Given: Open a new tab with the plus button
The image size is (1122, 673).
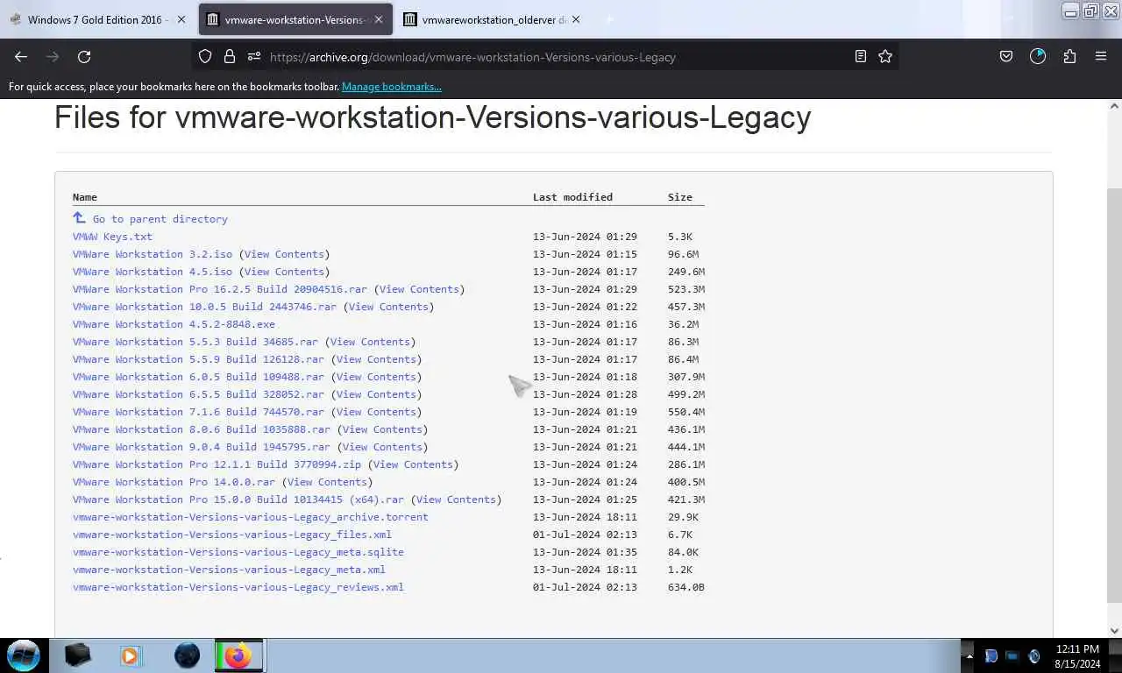Looking at the screenshot, I should [x=609, y=19].
